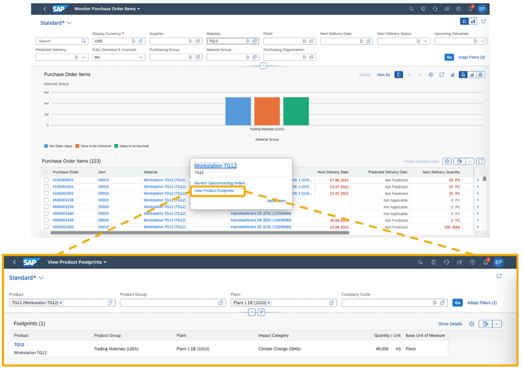This screenshot has width=522, height=369.
Task: Select the checkbox for order 4500003238
Action: coord(46,200)
